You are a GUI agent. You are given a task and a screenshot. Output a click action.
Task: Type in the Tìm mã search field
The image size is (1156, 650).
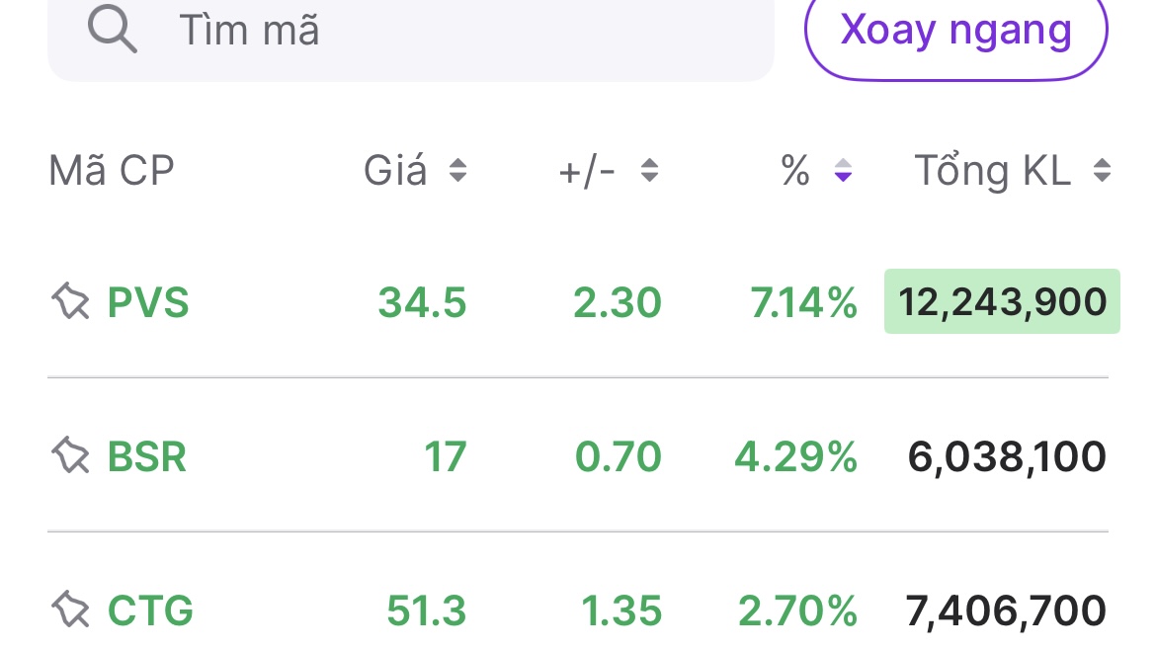[x=445, y=31]
